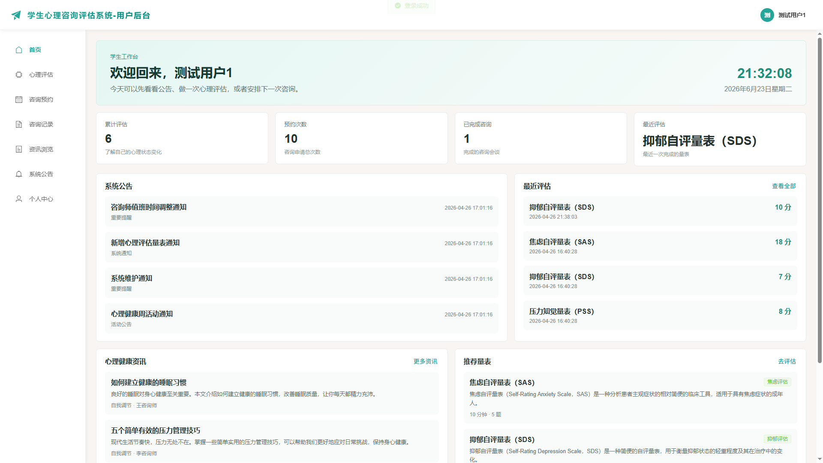This screenshot has height=463, width=823.
Task: Go to 心理评估 in sidebar
Action: (x=43, y=75)
